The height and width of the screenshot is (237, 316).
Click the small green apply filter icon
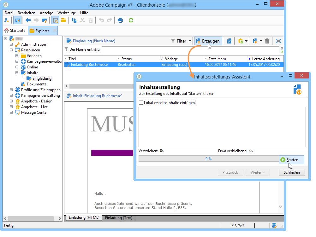[x=282, y=52]
